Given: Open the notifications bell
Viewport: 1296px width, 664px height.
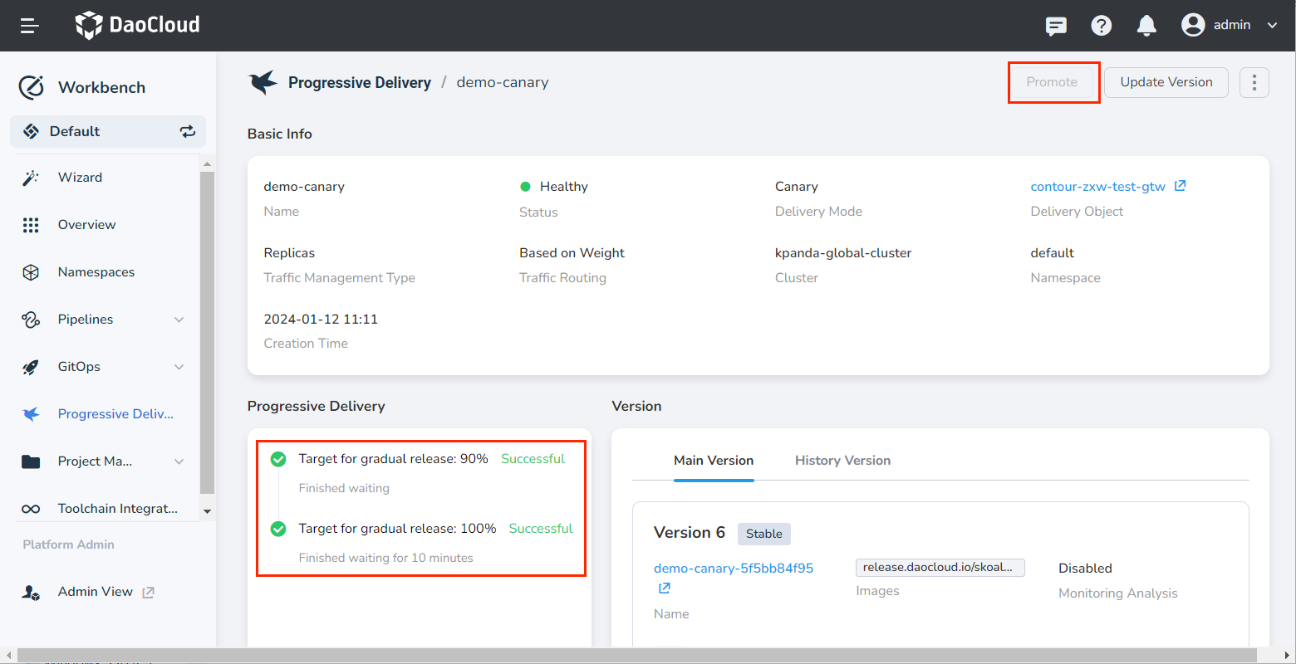Looking at the screenshot, I should tap(1146, 26).
